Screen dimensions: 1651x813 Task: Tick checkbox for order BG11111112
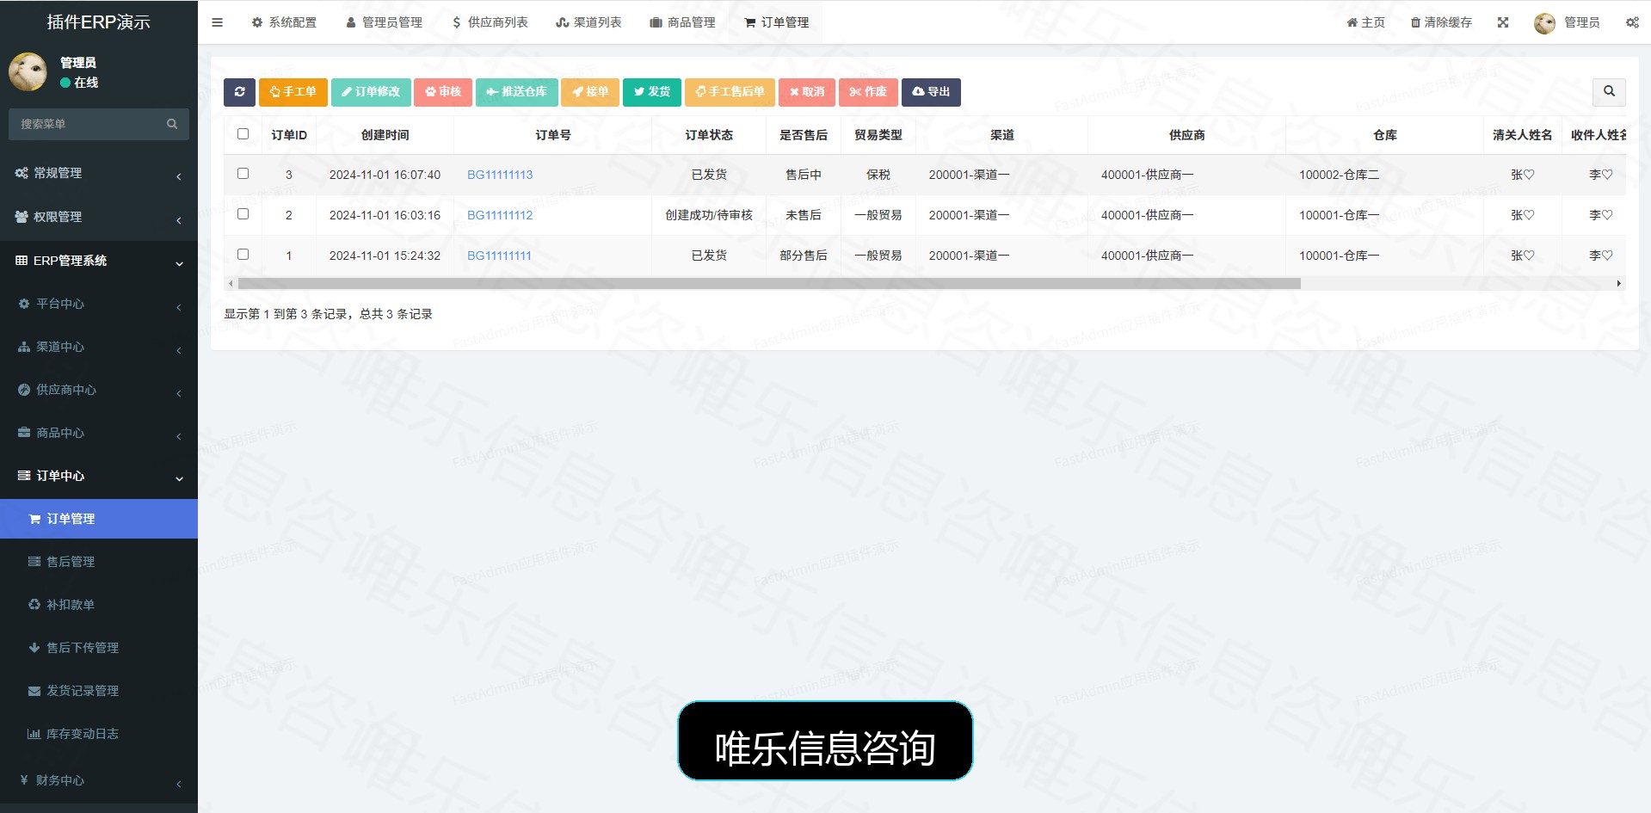pyautogui.click(x=243, y=214)
